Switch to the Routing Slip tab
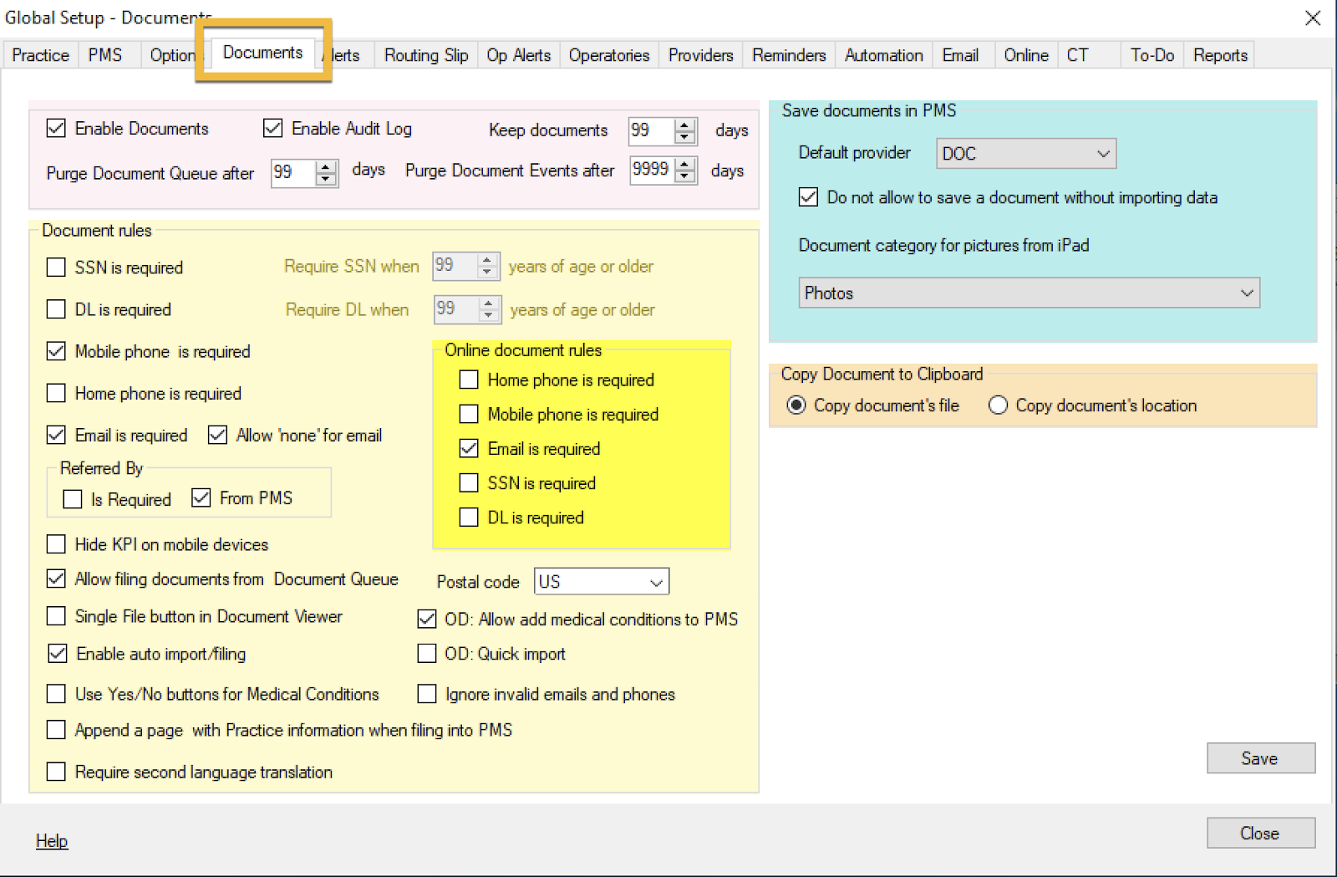Viewport: 1337px width, 877px height. pyautogui.click(x=426, y=55)
